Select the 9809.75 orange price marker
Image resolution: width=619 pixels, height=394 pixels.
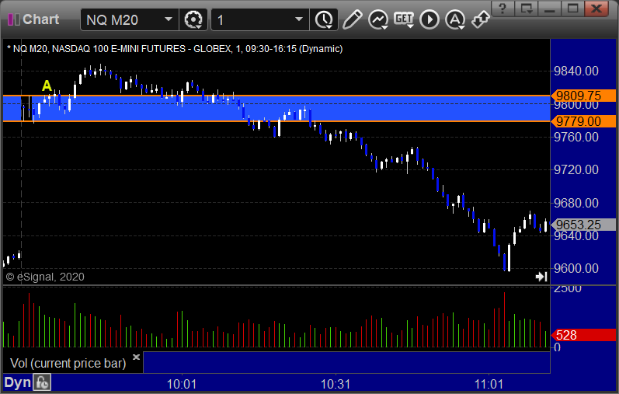tap(583, 96)
